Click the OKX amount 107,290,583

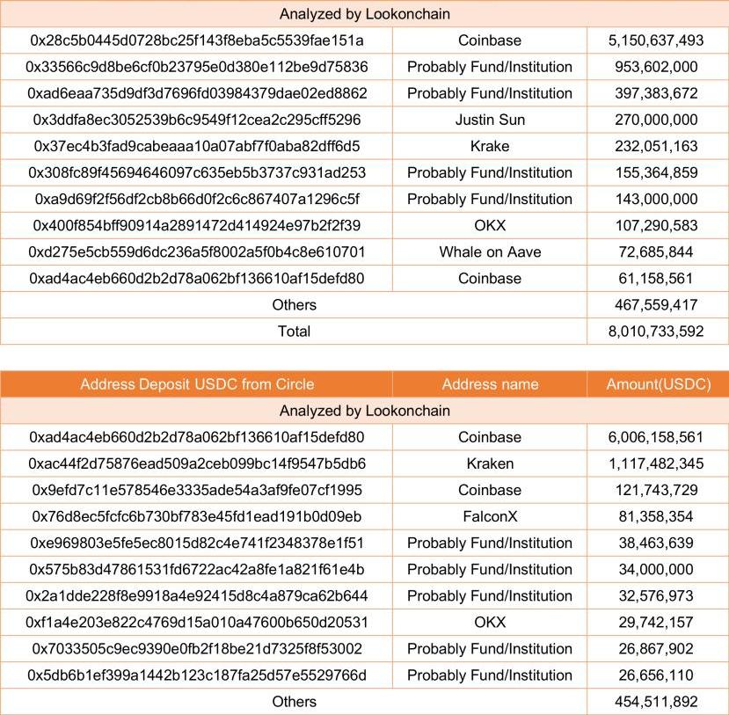[x=657, y=225]
